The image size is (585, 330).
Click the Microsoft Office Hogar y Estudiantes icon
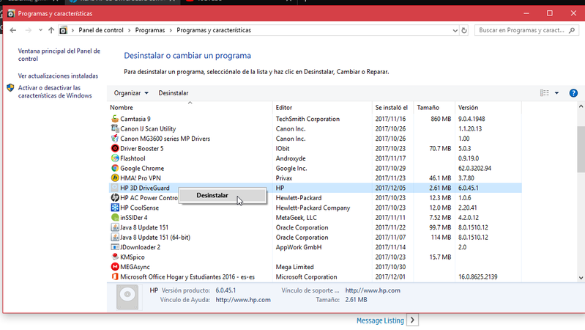[x=115, y=277]
